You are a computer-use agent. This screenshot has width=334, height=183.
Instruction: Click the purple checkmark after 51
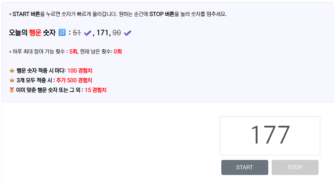pos(88,33)
